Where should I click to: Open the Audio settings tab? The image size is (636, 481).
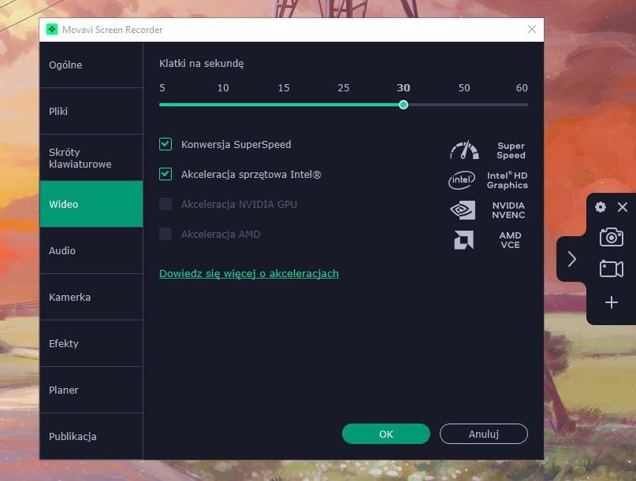pyautogui.click(x=91, y=250)
